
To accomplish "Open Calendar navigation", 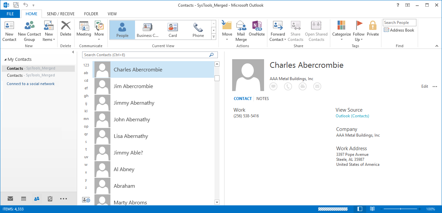I will pyautogui.click(x=24, y=199).
